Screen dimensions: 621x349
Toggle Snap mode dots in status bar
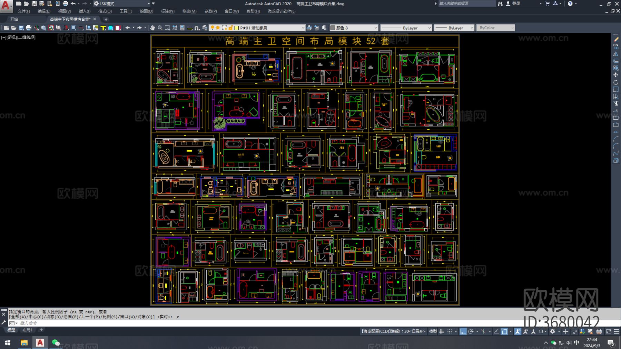[450, 331]
